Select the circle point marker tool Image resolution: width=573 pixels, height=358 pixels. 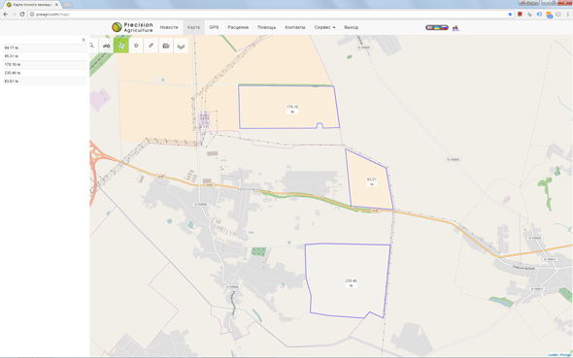coord(136,46)
